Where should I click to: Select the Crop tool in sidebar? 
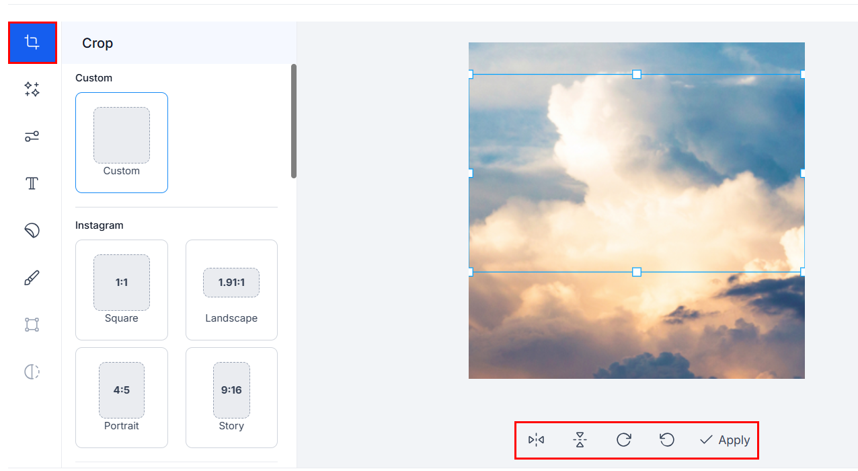32,43
